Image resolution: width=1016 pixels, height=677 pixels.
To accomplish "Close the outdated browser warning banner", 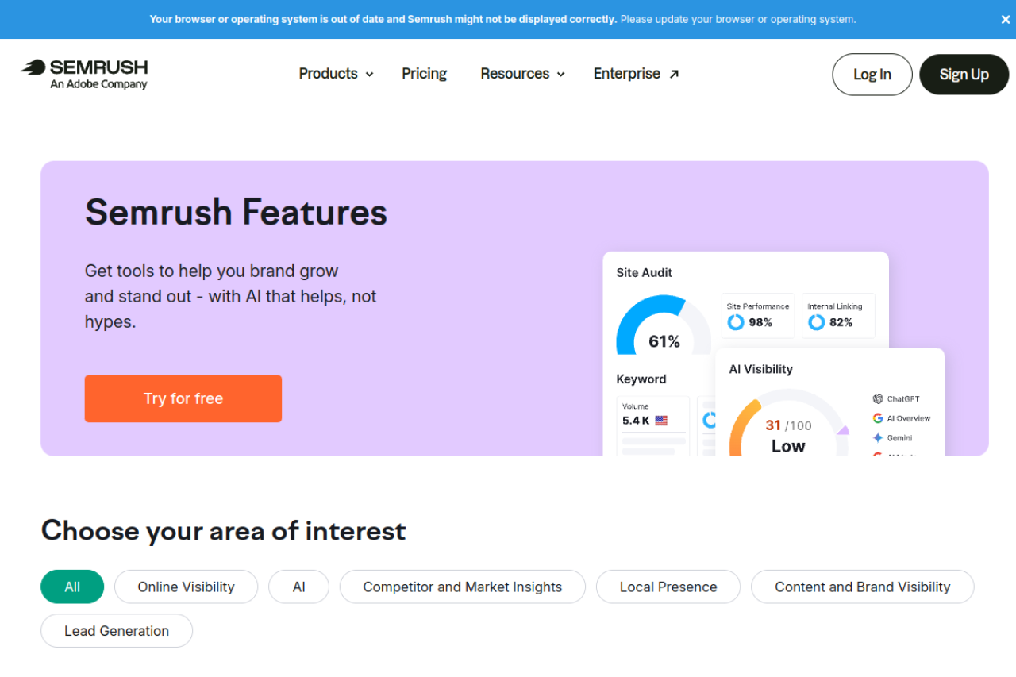I will [1006, 20].
